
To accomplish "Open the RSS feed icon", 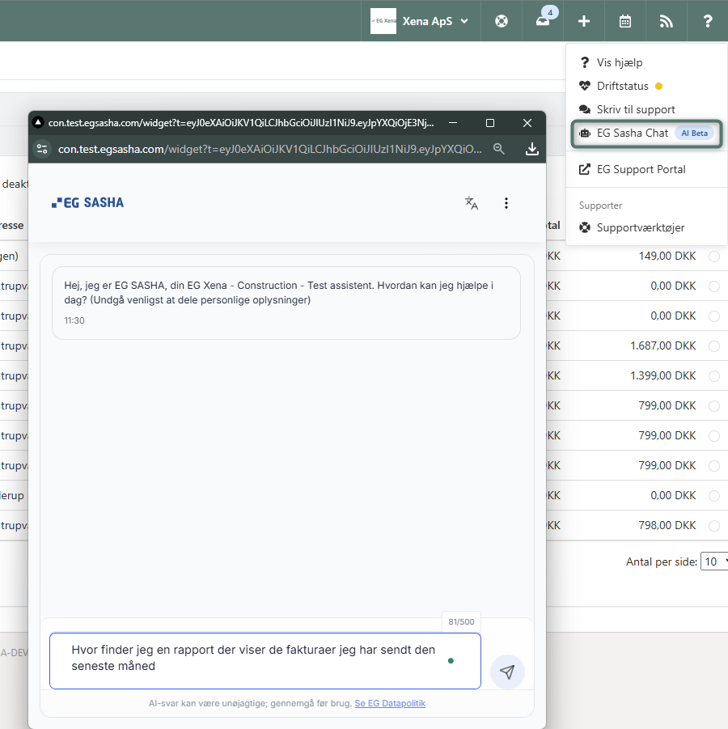I will [x=667, y=21].
